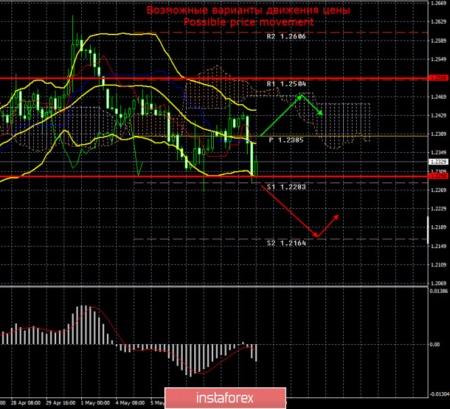Click the 1.2269 price scale value
The height and width of the screenshot is (409, 450).
(x=438, y=190)
